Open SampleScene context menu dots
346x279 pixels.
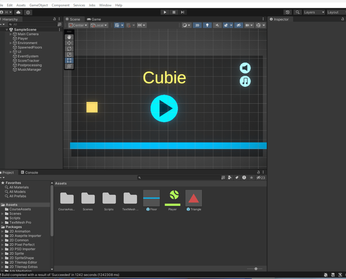click(60, 29)
